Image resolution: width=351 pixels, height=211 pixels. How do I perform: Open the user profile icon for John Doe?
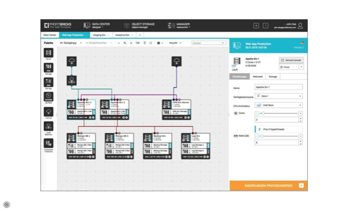[300, 26]
